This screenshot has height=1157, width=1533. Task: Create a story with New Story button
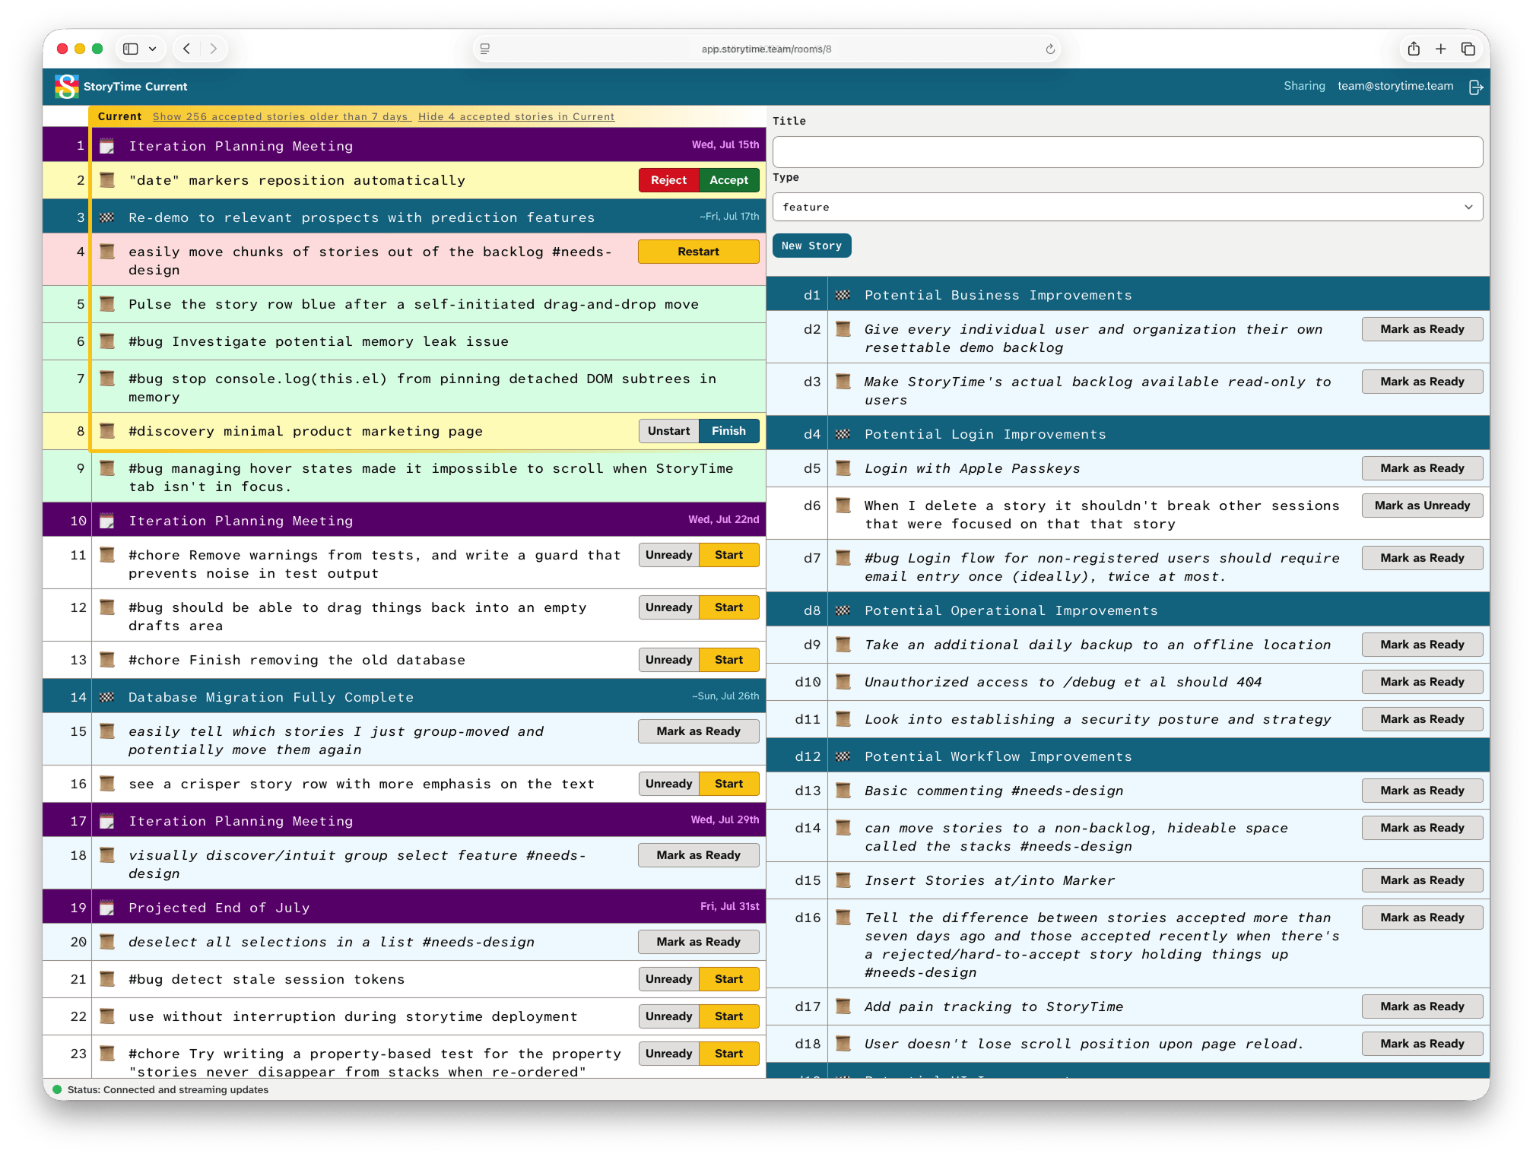[x=811, y=246]
